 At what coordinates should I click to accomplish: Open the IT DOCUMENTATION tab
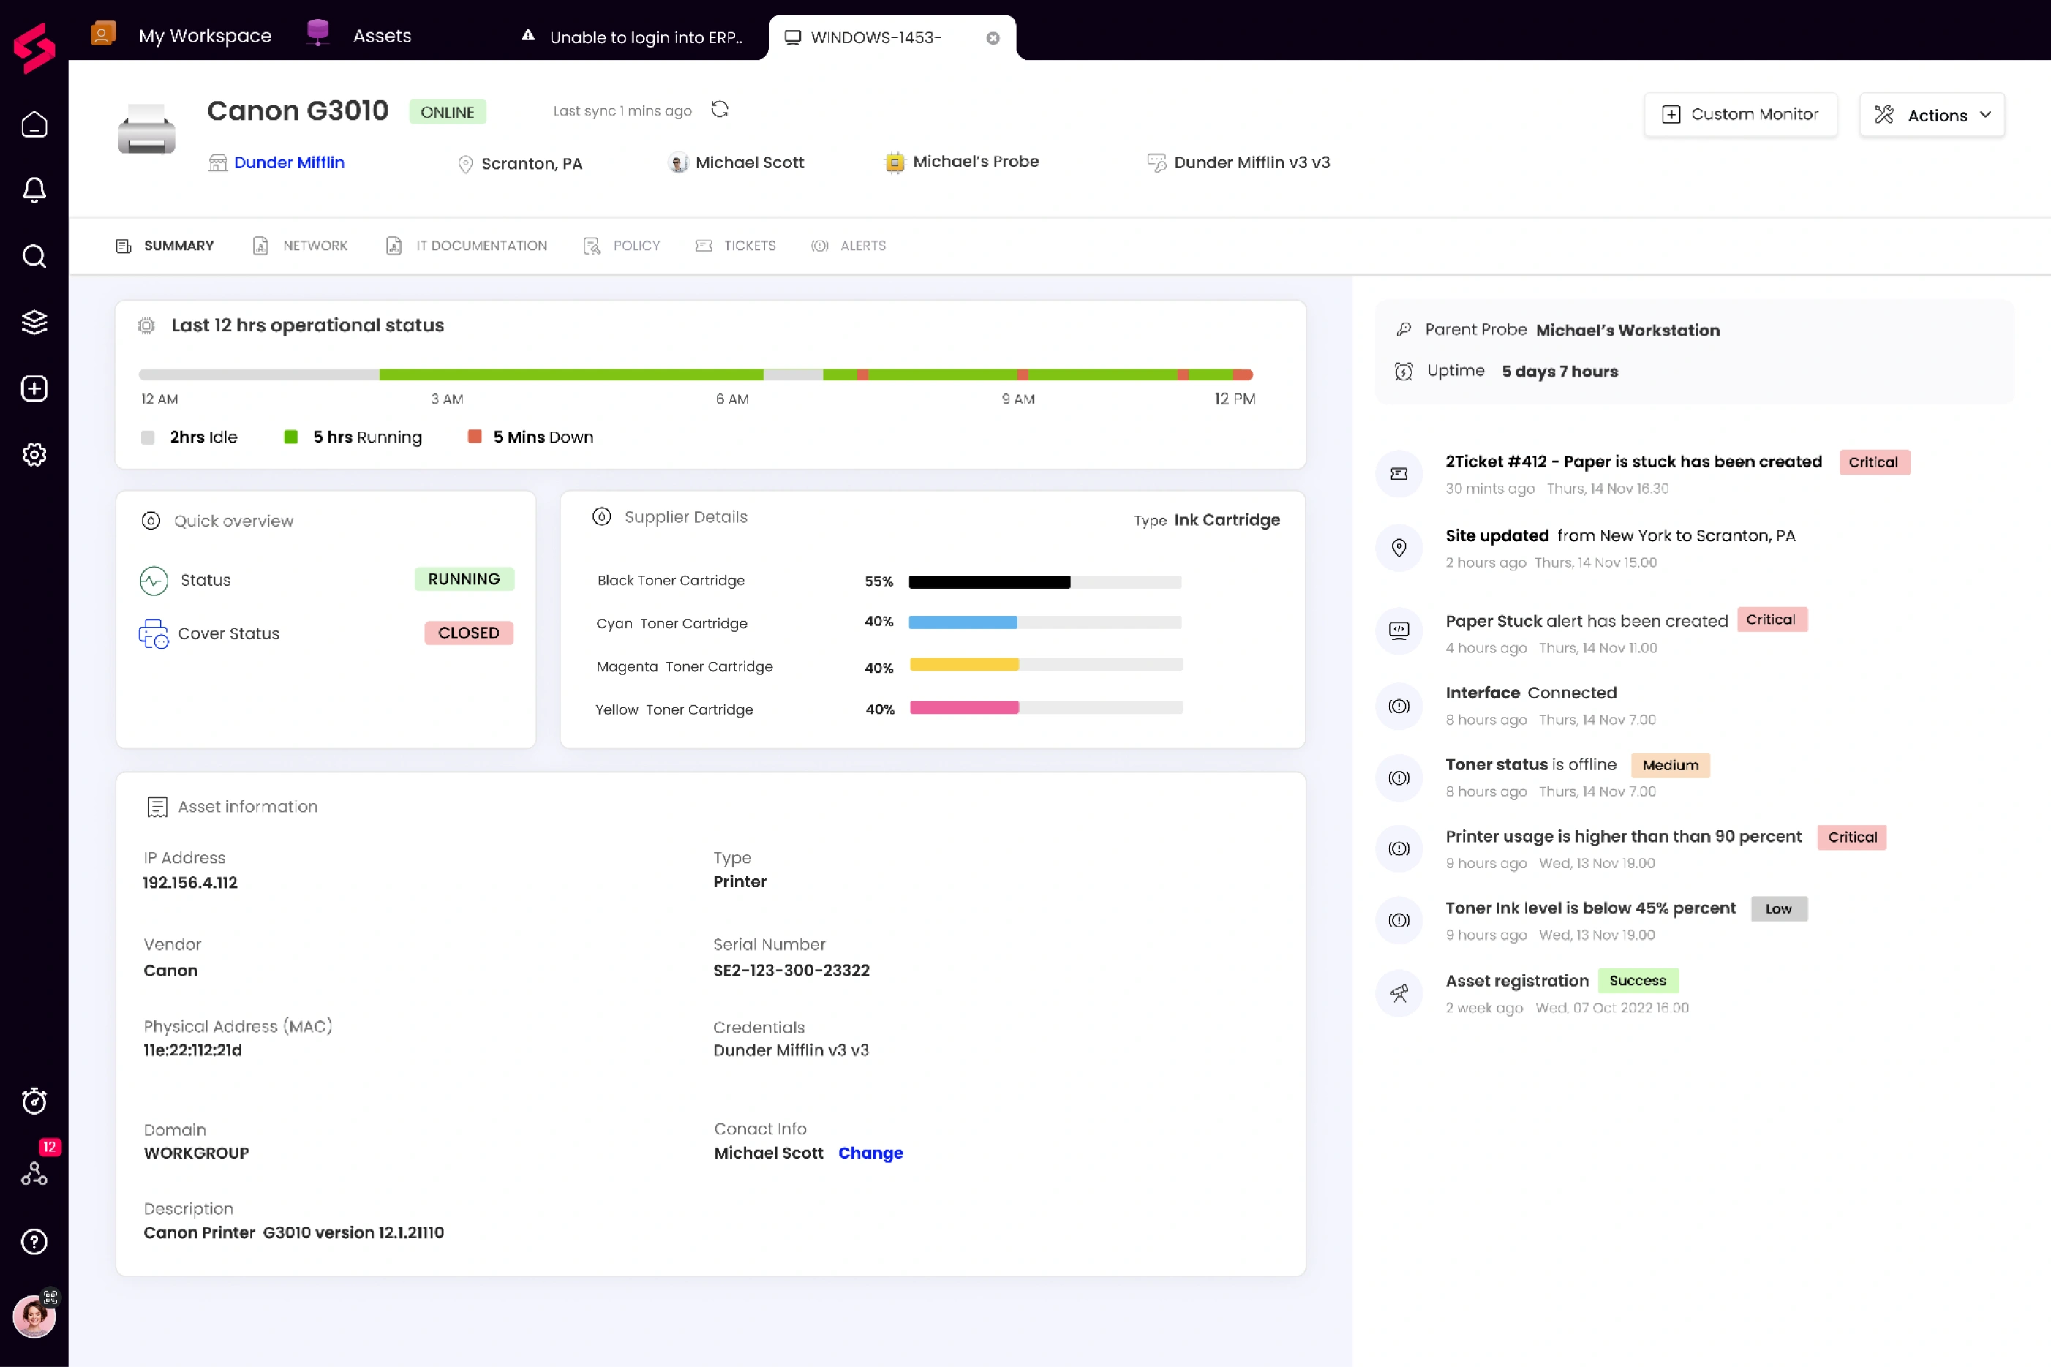467,246
